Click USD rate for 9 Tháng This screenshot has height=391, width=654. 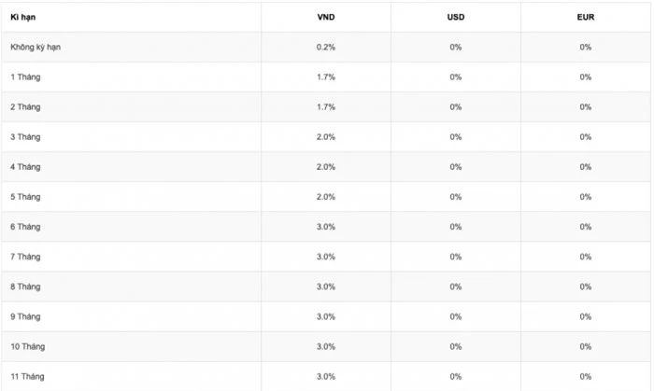point(455,316)
